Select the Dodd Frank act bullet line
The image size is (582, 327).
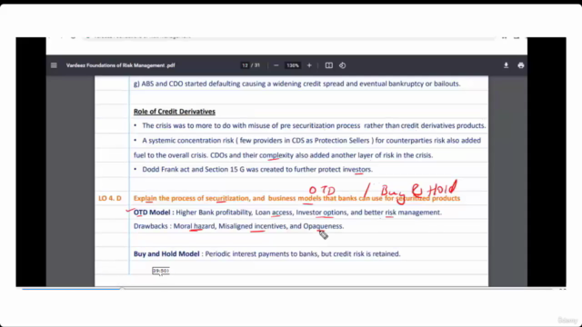pos(253,170)
